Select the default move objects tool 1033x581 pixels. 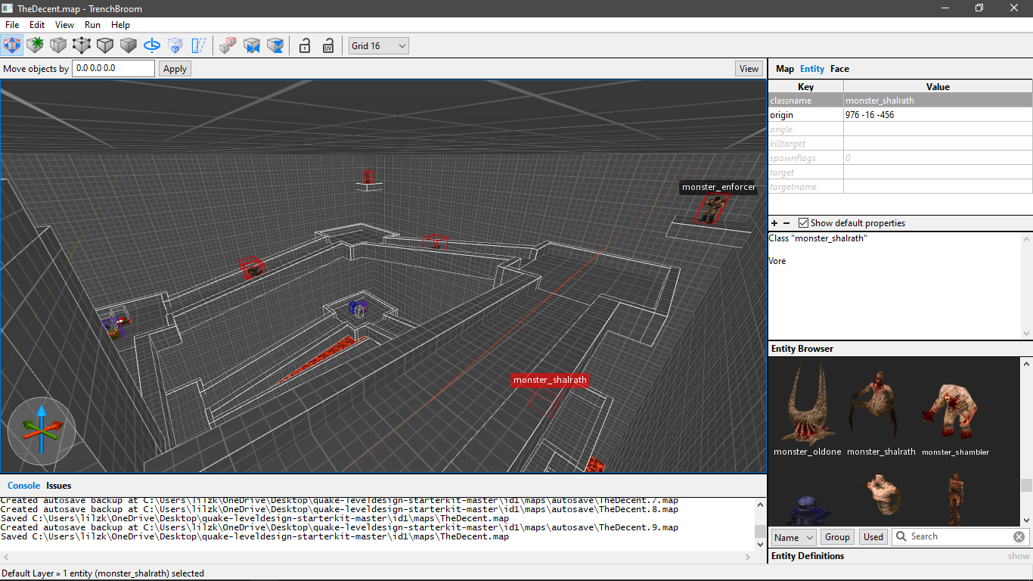(x=11, y=45)
